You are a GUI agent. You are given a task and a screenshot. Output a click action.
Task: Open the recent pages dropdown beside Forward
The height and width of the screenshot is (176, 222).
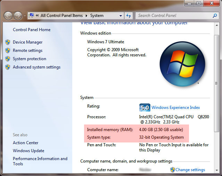(x=25, y=16)
